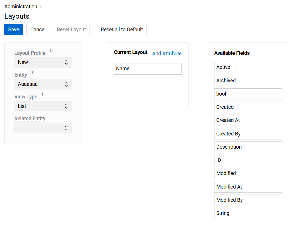This screenshot has width=292, height=231.
Task: Select the Description field
Action: click(248, 147)
